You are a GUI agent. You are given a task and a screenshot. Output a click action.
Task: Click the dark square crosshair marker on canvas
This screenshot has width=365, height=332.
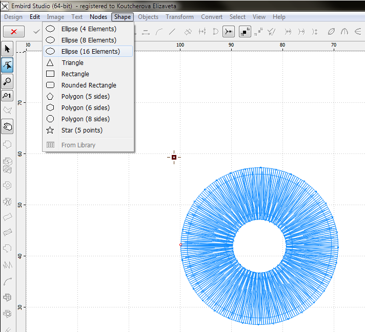[x=174, y=158]
